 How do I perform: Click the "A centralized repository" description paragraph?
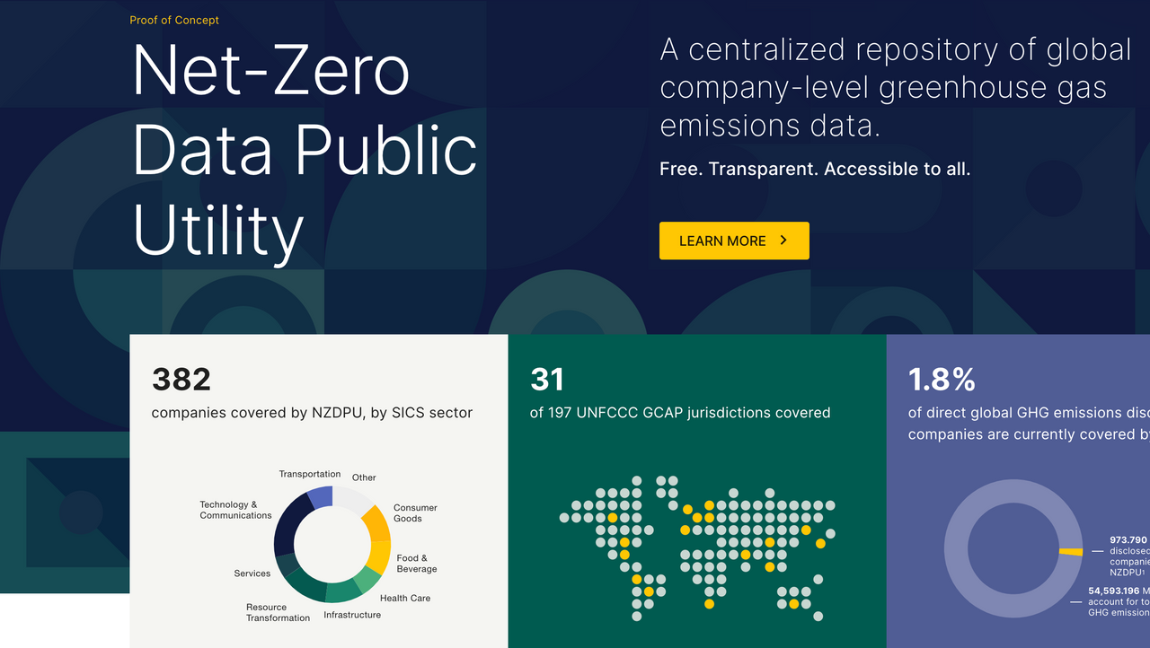[896, 88]
